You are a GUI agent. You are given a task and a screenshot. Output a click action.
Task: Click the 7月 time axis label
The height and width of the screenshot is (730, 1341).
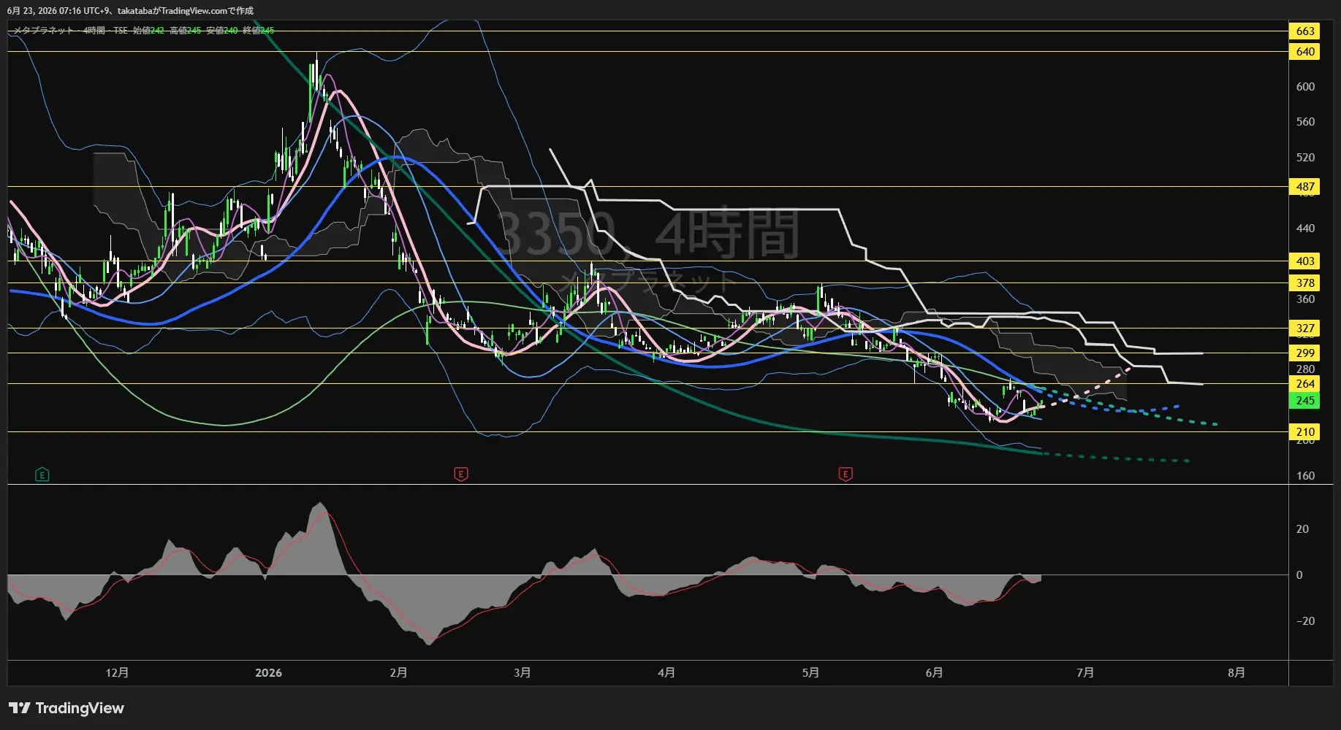(1085, 672)
